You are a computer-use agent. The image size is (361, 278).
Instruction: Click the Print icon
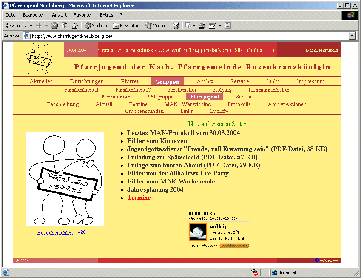[202, 26]
